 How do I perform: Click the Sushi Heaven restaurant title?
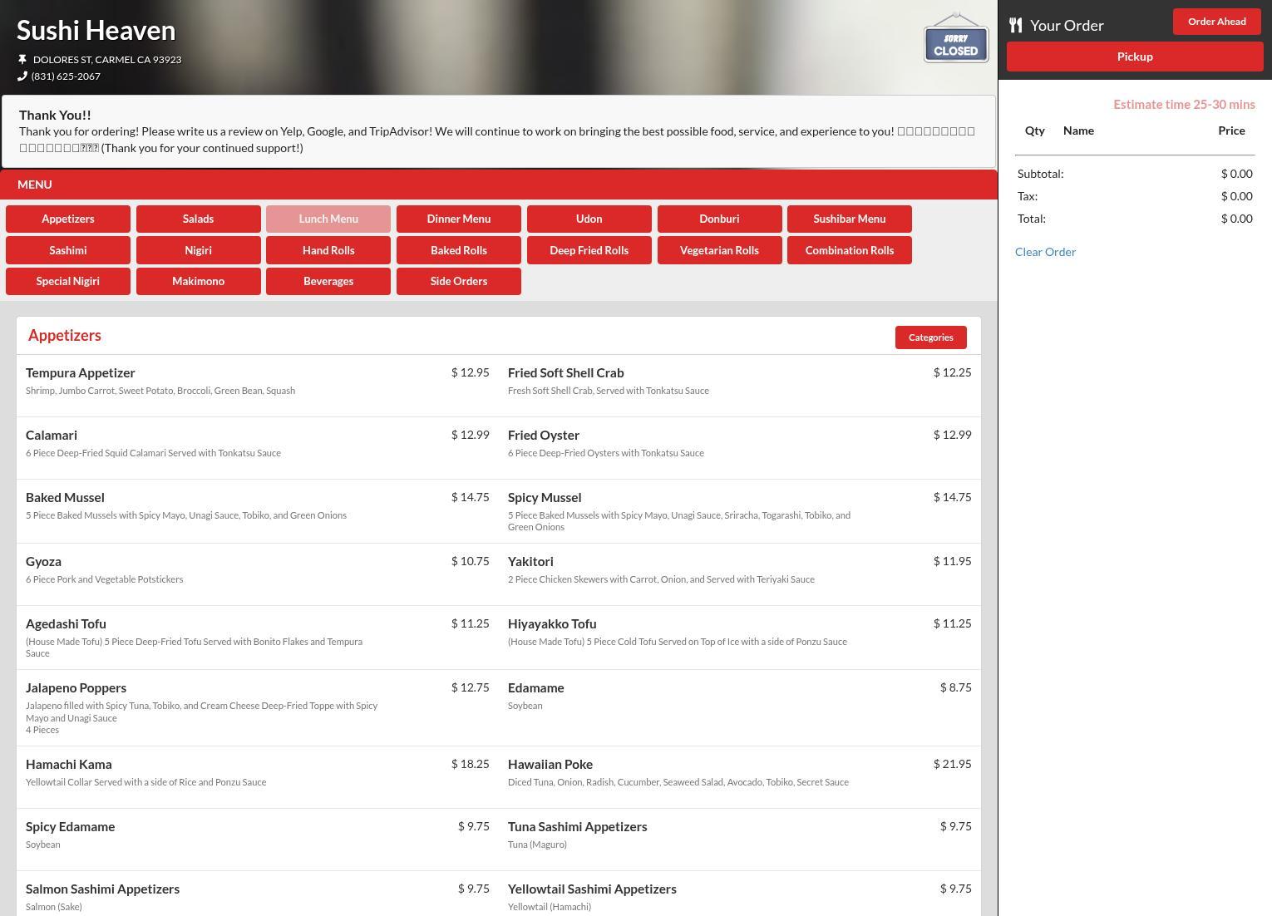click(96, 31)
